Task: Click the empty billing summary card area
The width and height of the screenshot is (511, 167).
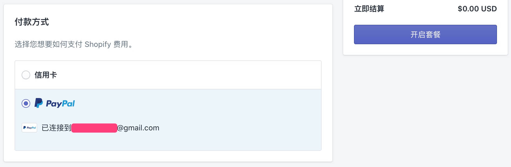Action: (425, 50)
